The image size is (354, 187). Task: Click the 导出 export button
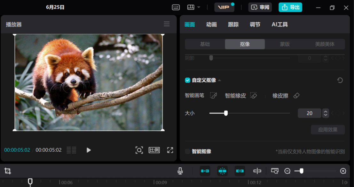[290, 7]
